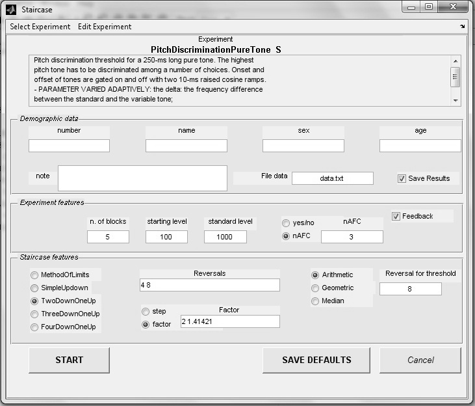Focus the age input field
The image size is (475, 406).
[420, 146]
